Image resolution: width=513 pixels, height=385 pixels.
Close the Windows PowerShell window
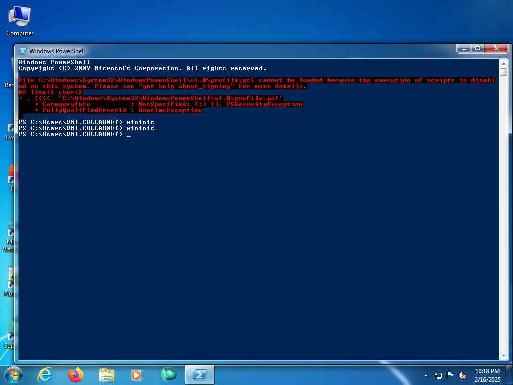tap(496, 49)
